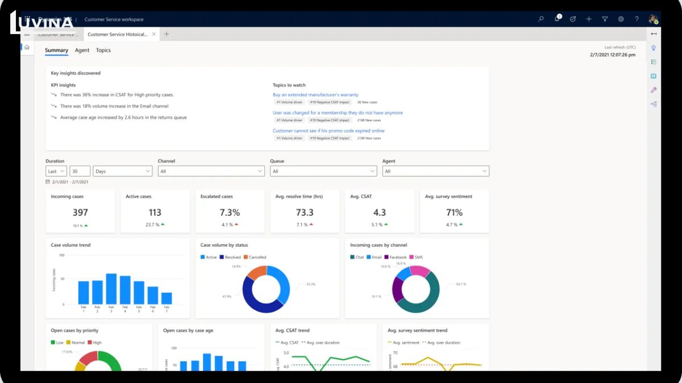
Task: Open the knowledge book icon in right sidebar
Action: (654, 76)
